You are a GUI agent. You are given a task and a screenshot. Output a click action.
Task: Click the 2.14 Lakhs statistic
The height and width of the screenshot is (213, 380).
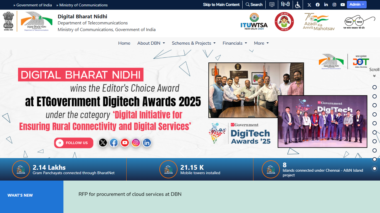(49, 168)
